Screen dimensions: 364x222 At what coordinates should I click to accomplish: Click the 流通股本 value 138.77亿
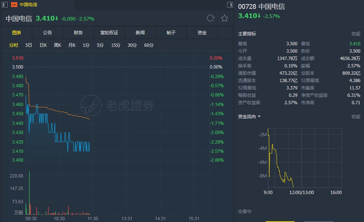pyautogui.click(x=288, y=81)
